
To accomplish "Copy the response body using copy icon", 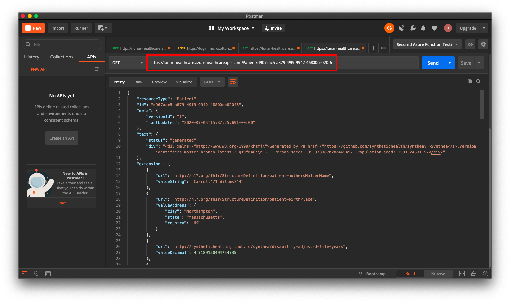I will coord(470,81).
